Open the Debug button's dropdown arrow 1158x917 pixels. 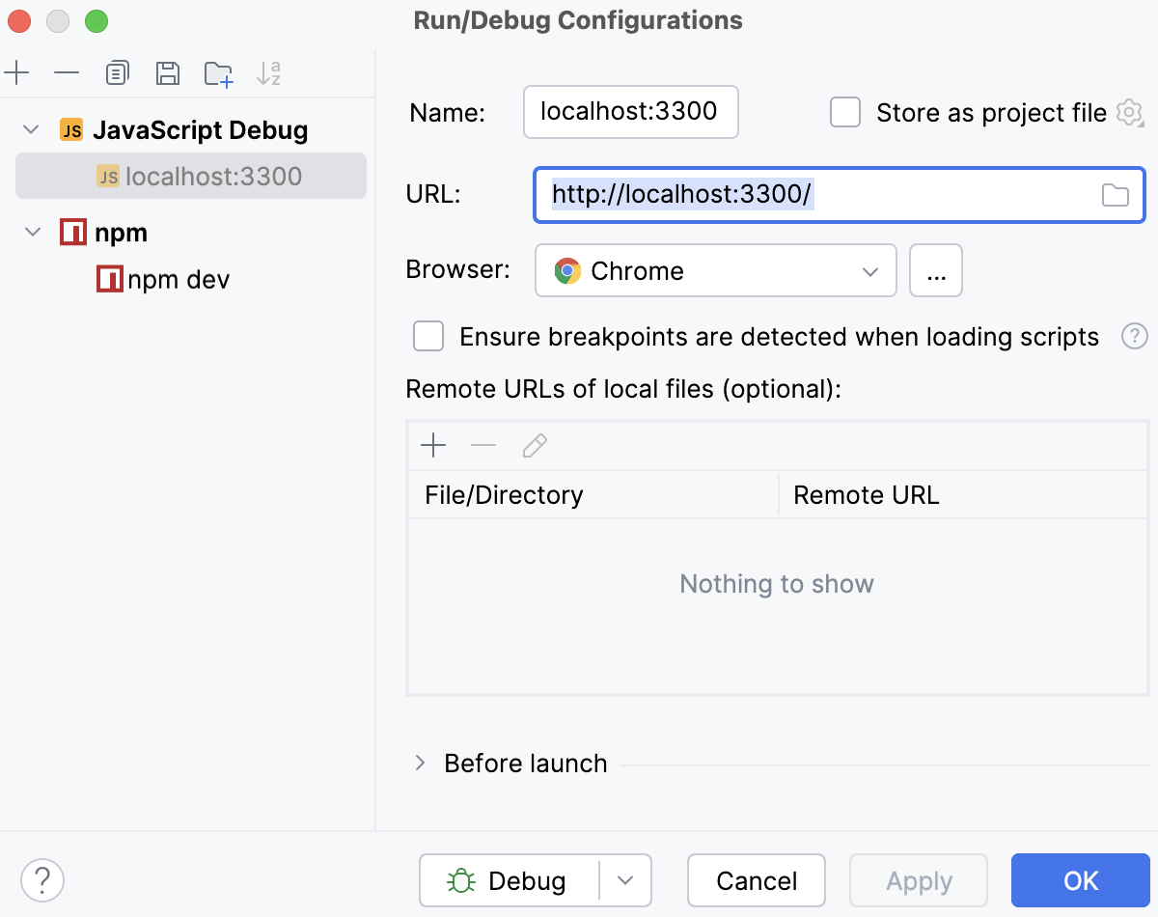click(x=625, y=879)
